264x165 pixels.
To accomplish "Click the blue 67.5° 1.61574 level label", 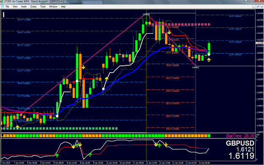I will click(x=235, y=29).
